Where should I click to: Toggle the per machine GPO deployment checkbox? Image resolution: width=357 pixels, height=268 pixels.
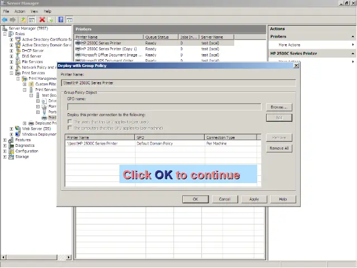coord(70,128)
